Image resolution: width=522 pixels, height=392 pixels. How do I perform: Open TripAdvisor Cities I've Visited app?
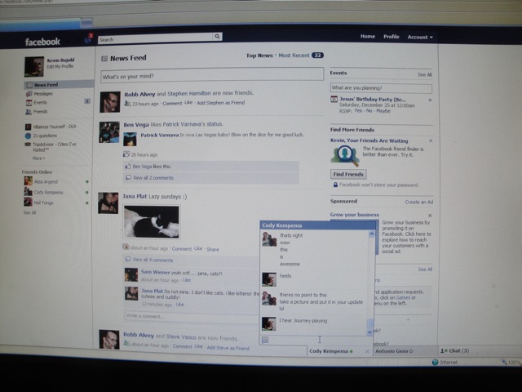tap(51, 147)
